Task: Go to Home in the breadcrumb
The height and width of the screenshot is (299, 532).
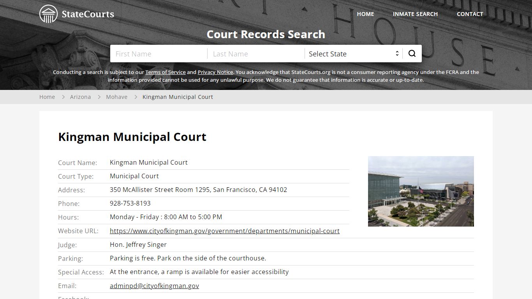Action: pos(47,97)
